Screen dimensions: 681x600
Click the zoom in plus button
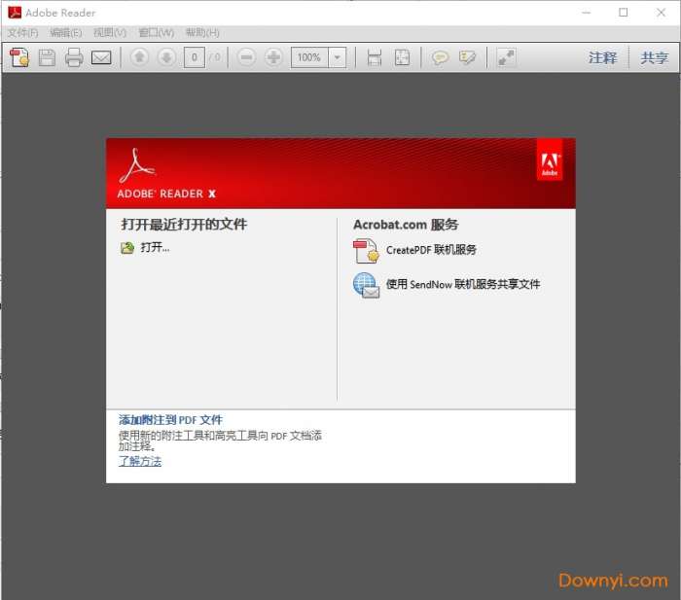pyautogui.click(x=273, y=57)
